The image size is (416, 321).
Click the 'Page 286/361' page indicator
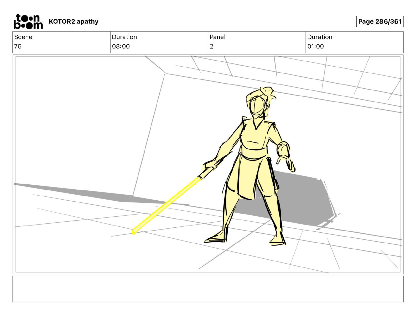coord(380,22)
